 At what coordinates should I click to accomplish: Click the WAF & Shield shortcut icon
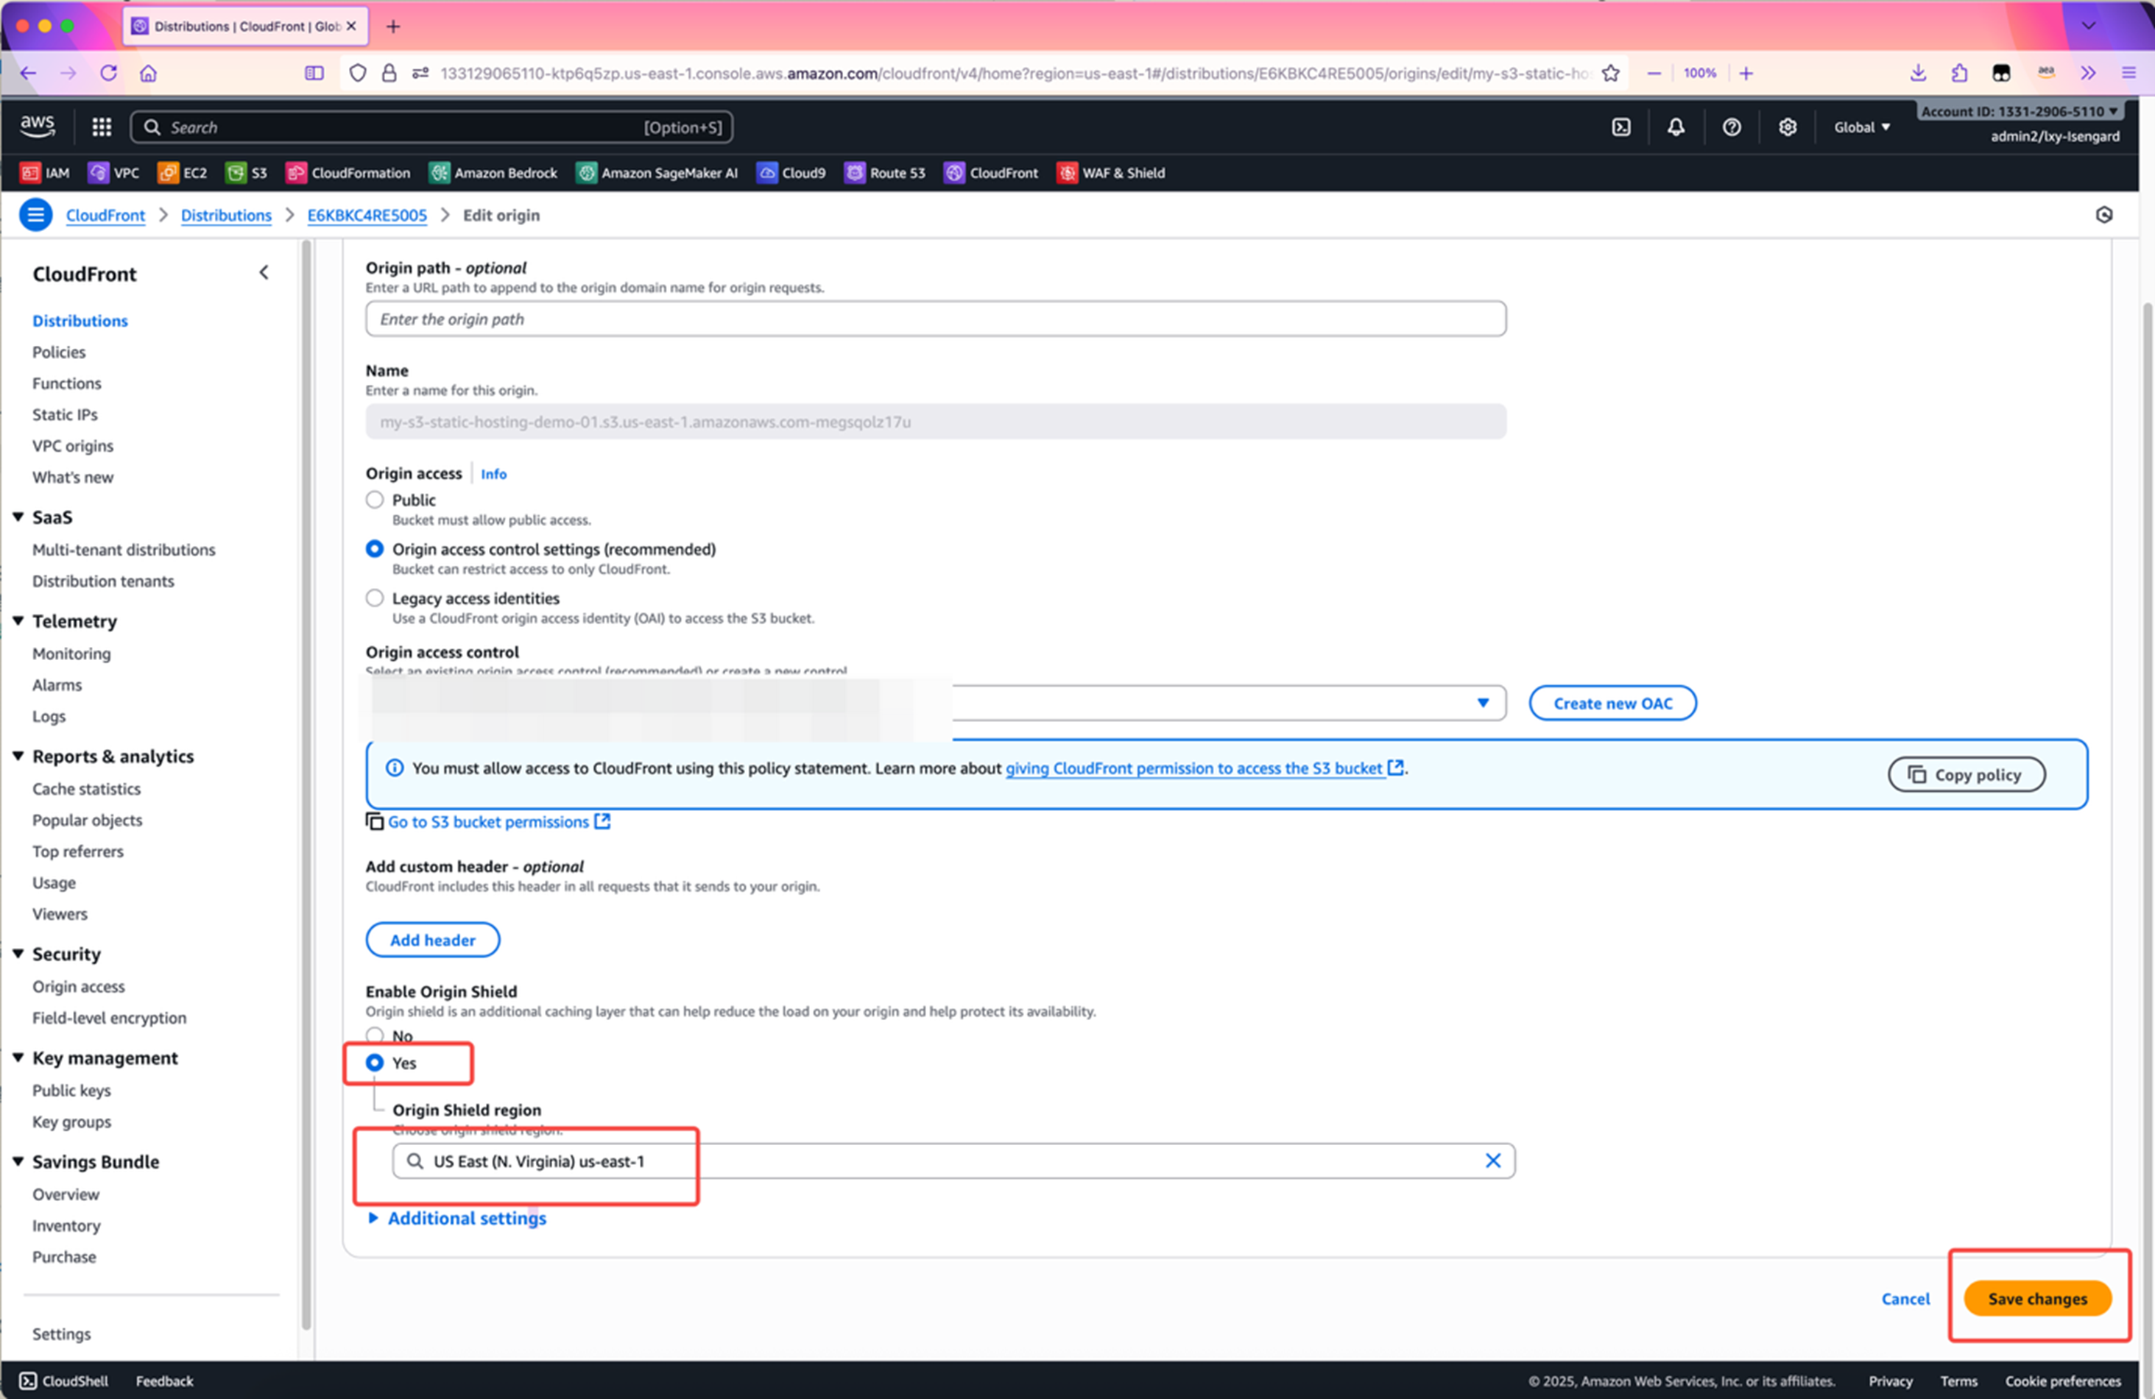point(1068,173)
